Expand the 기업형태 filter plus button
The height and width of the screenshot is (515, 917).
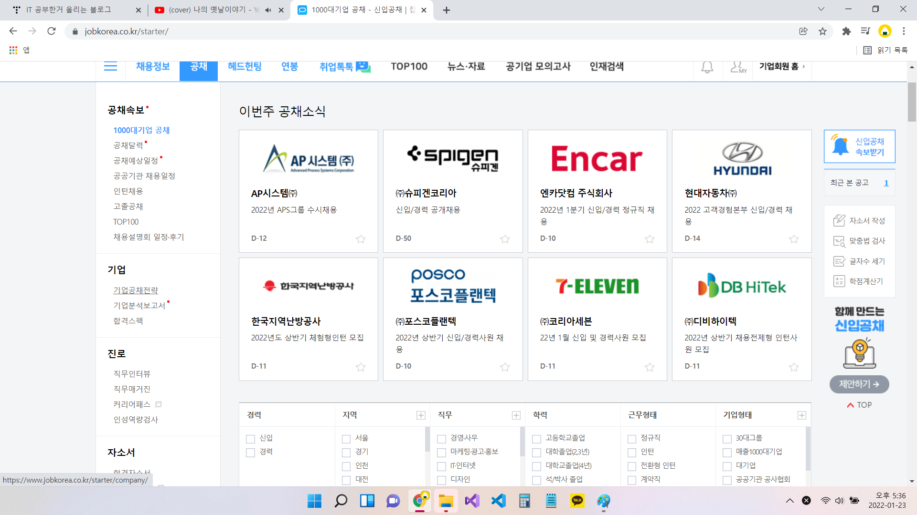pos(801,415)
